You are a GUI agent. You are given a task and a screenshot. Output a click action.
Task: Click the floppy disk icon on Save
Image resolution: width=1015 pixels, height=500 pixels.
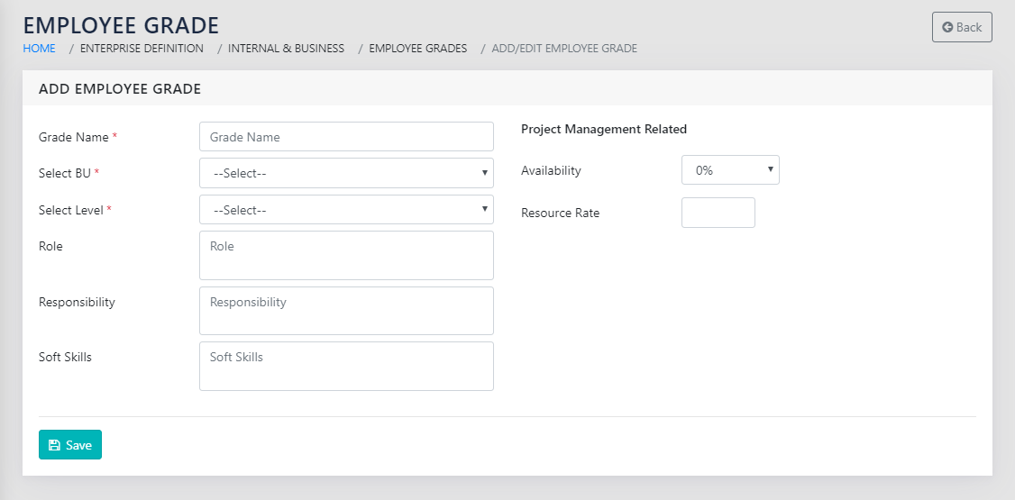pyautogui.click(x=54, y=445)
